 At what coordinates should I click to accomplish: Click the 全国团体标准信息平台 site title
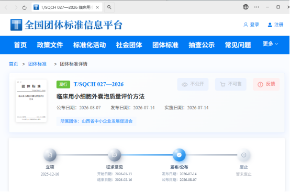click(x=74, y=25)
